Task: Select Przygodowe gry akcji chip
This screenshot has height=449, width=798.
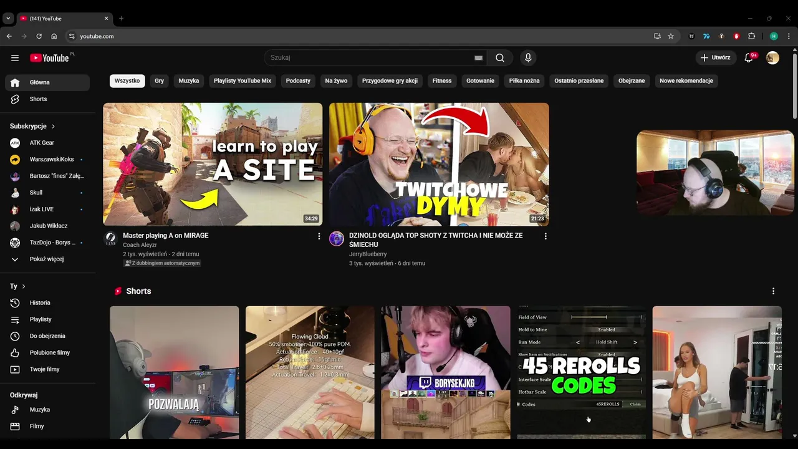Action: point(390,80)
